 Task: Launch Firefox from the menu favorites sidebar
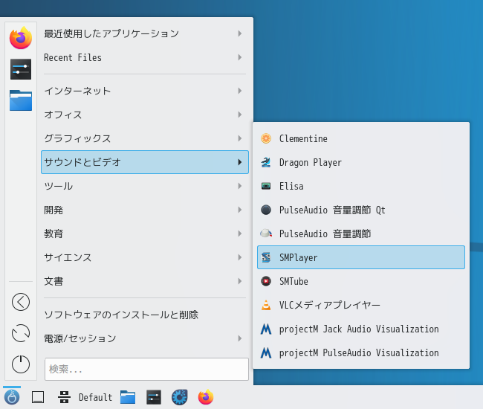tap(21, 38)
